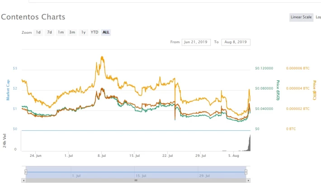
Task: Click the Price (BTC) axis title
Action: [314, 90]
